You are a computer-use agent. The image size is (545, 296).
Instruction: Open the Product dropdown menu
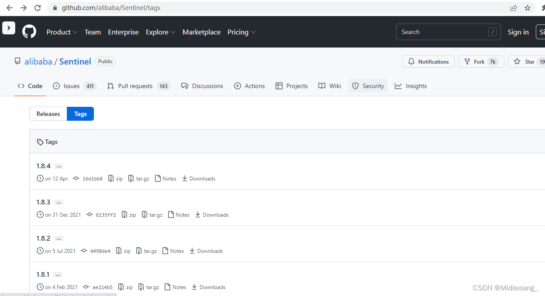pyautogui.click(x=62, y=32)
